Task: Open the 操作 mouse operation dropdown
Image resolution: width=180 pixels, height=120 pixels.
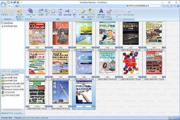Action: click(x=75, y=13)
